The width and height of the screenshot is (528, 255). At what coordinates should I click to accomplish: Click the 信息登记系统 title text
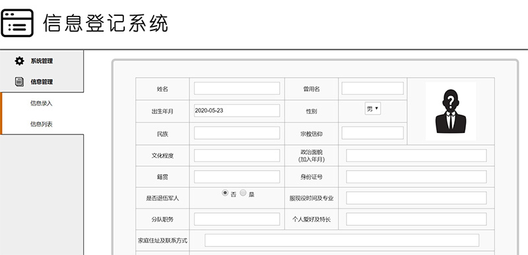tap(106, 23)
